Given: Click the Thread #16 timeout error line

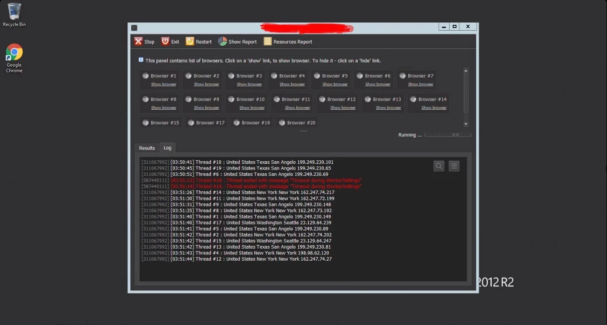Looking at the screenshot, I should tap(251, 186).
